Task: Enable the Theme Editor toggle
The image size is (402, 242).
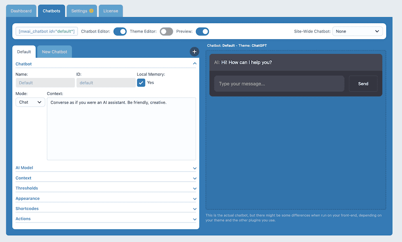Action: [x=166, y=31]
